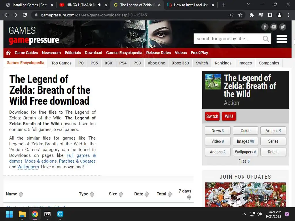Sort the table by Date

(141, 194)
